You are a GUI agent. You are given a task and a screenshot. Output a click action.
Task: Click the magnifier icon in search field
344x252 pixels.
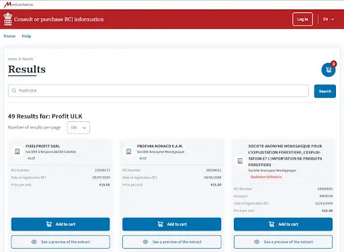[14, 90]
